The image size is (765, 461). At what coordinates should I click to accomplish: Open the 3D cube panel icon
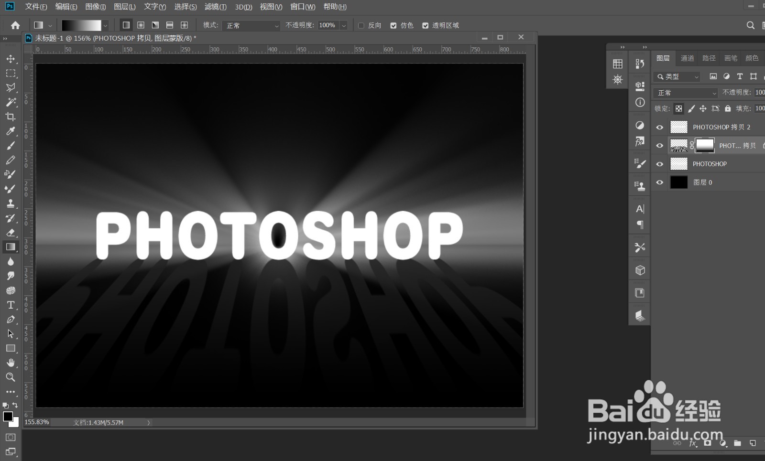(640, 270)
